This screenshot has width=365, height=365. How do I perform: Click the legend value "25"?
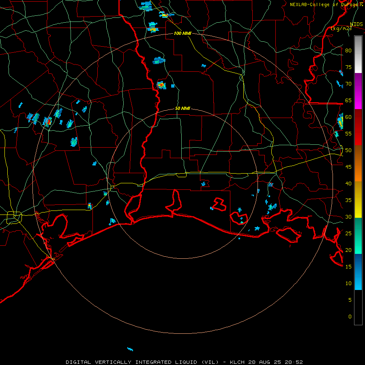(348, 234)
